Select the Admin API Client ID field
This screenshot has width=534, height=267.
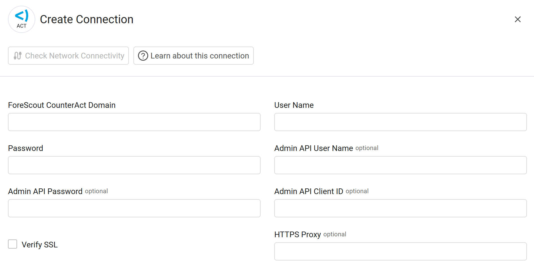(400, 208)
